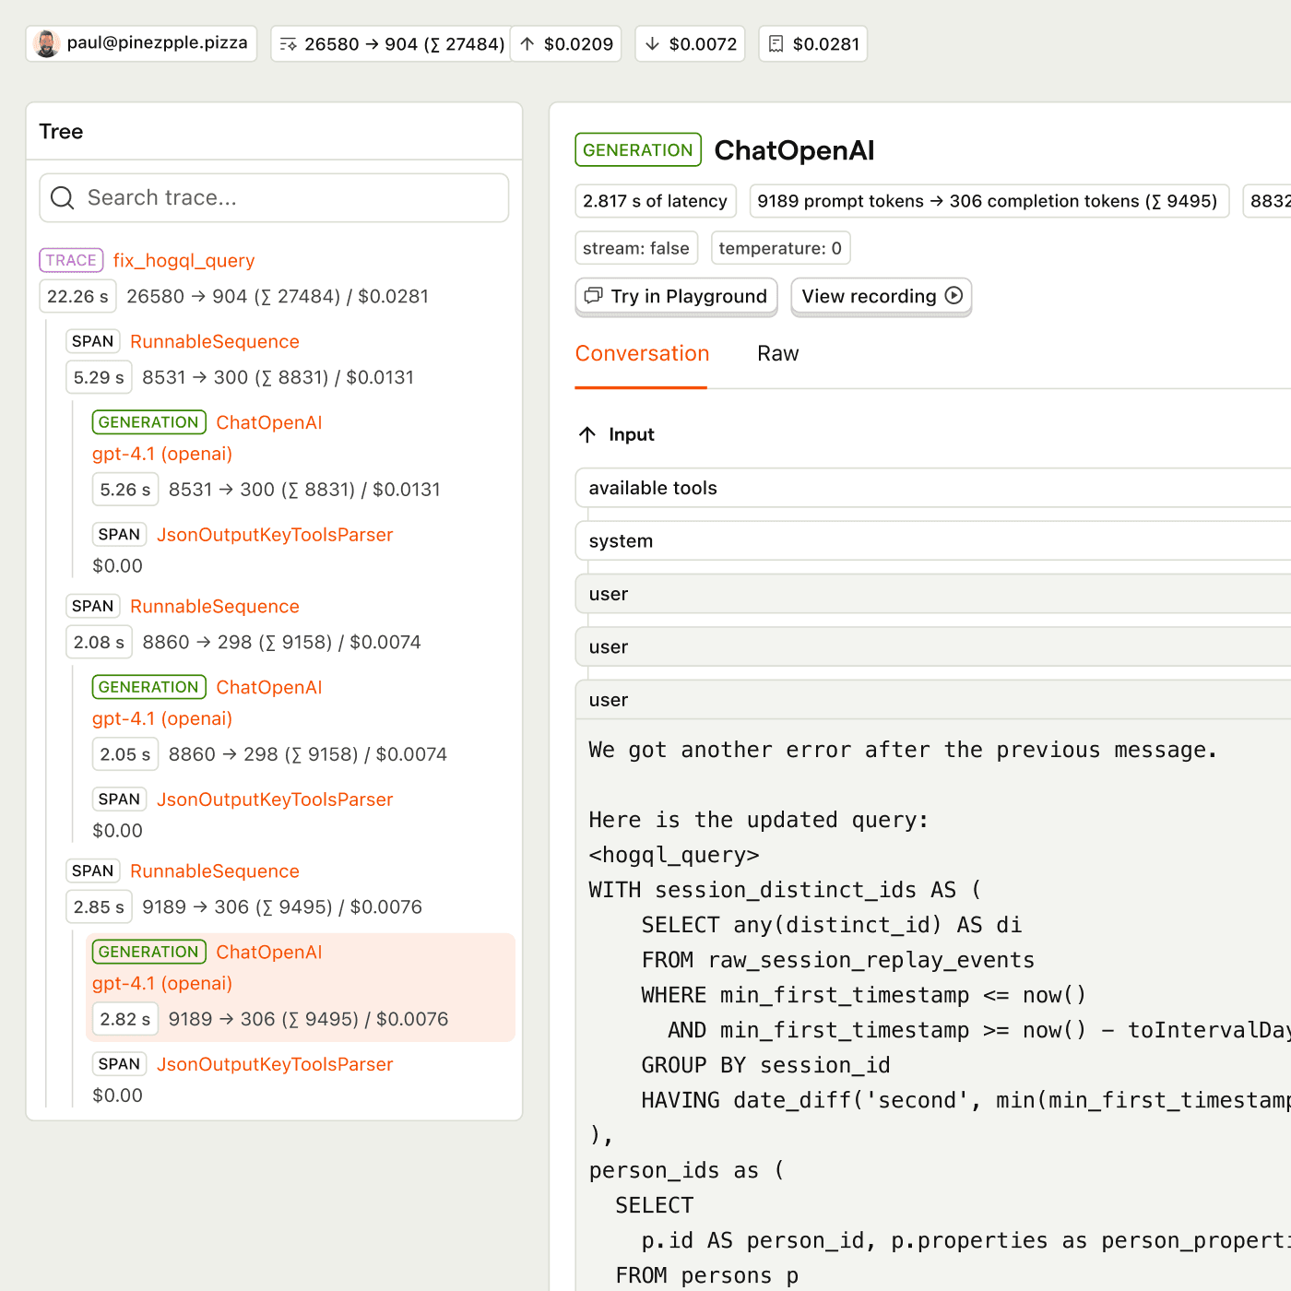Open JsonOutputKeyToolsParser span under the 2.85 s sequence
This screenshot has width=1291, height=1291.
click(x=275, y=1064)
